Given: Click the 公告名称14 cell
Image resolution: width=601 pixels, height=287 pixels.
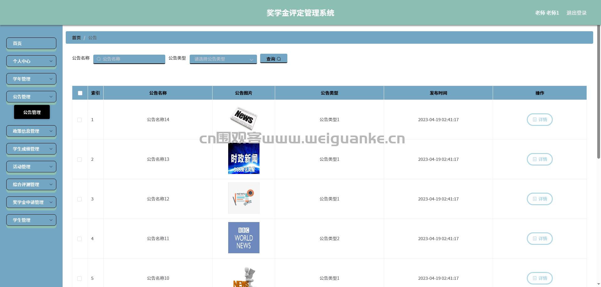Looking at the screenshot, I should tap(158, 120).
